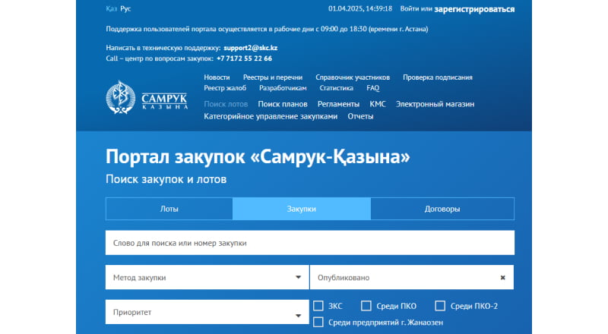The image size is (608, 334).
Task: Open Проверка подписания page
Action: (438, 77)
